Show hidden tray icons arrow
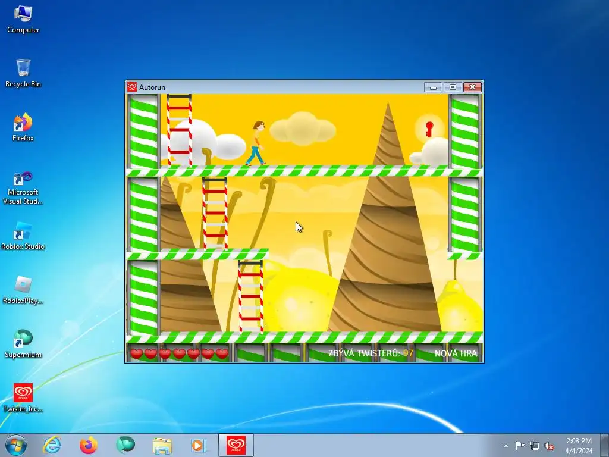 tap(506, 446)
